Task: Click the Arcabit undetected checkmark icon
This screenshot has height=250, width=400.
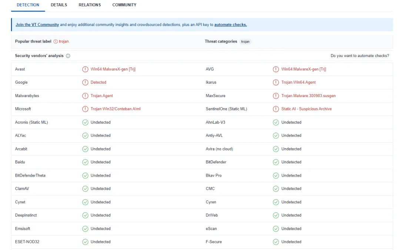Action: (x=85, y=149)
